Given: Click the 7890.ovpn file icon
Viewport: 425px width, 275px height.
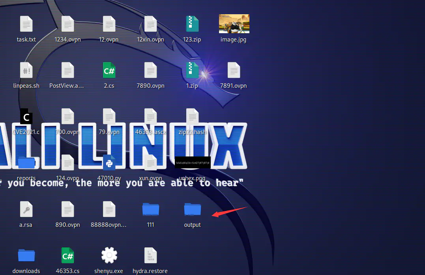Looking at the screenshot, I should [151, 70].
